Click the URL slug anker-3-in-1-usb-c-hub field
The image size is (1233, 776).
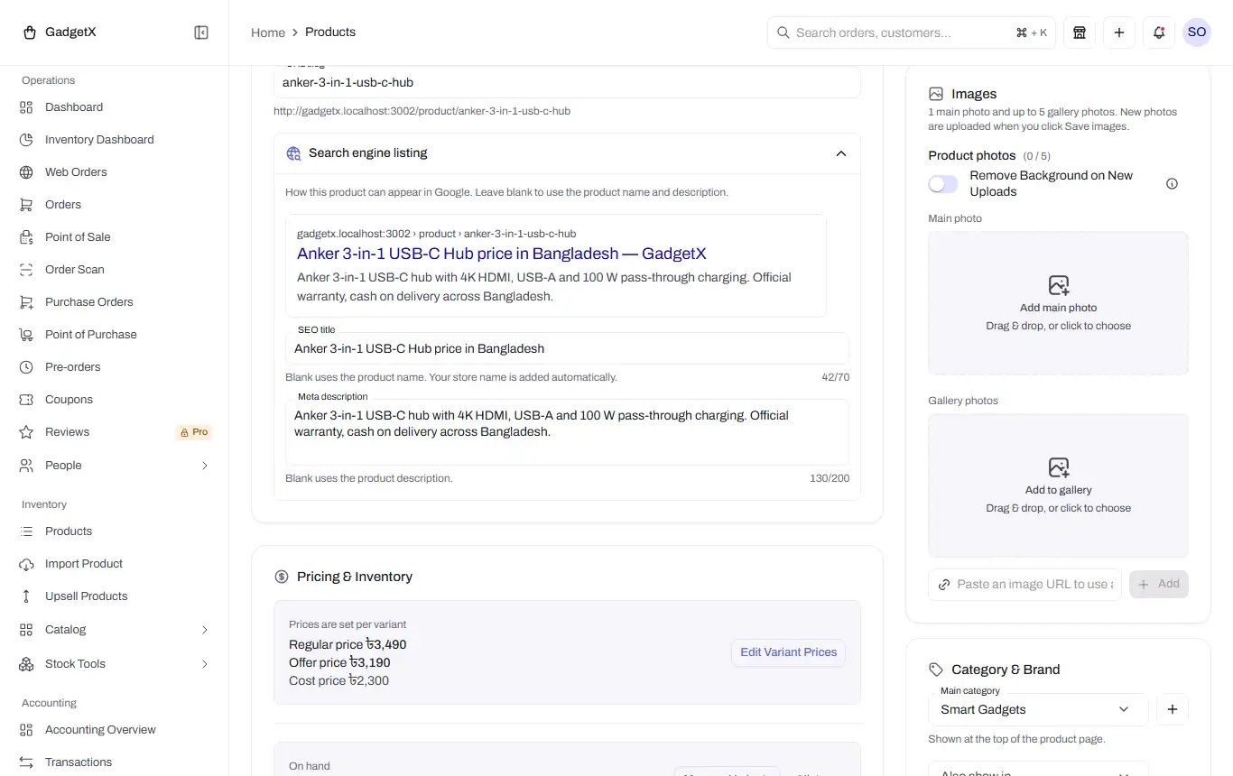click(567, 82)
